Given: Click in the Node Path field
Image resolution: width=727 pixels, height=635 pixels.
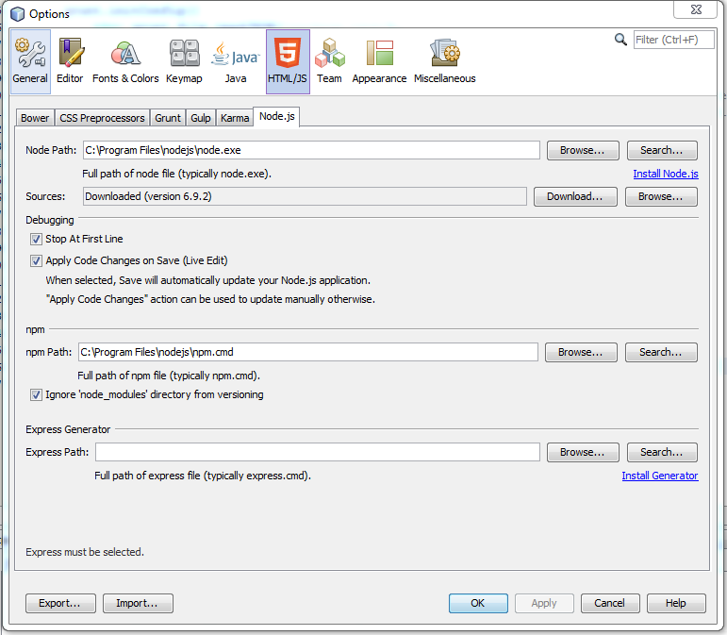Looking at the screenshot, I should tap(311, 150).
